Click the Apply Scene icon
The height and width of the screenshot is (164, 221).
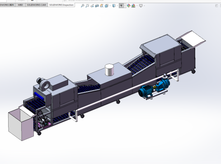[133, 6]
